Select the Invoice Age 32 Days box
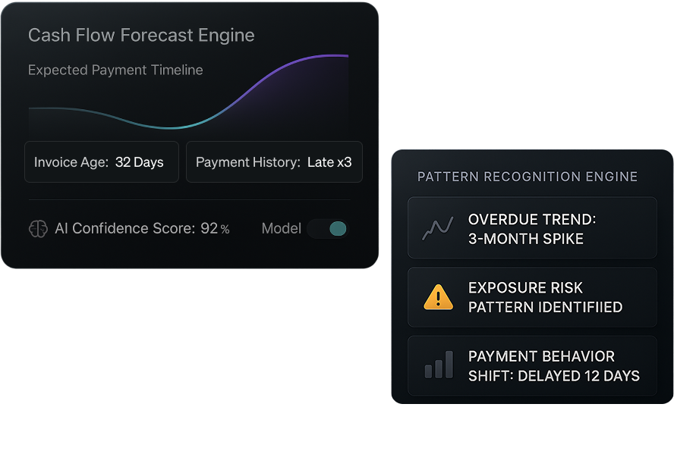The width and height of the screenshot is (674, 451). click(102, 162)
